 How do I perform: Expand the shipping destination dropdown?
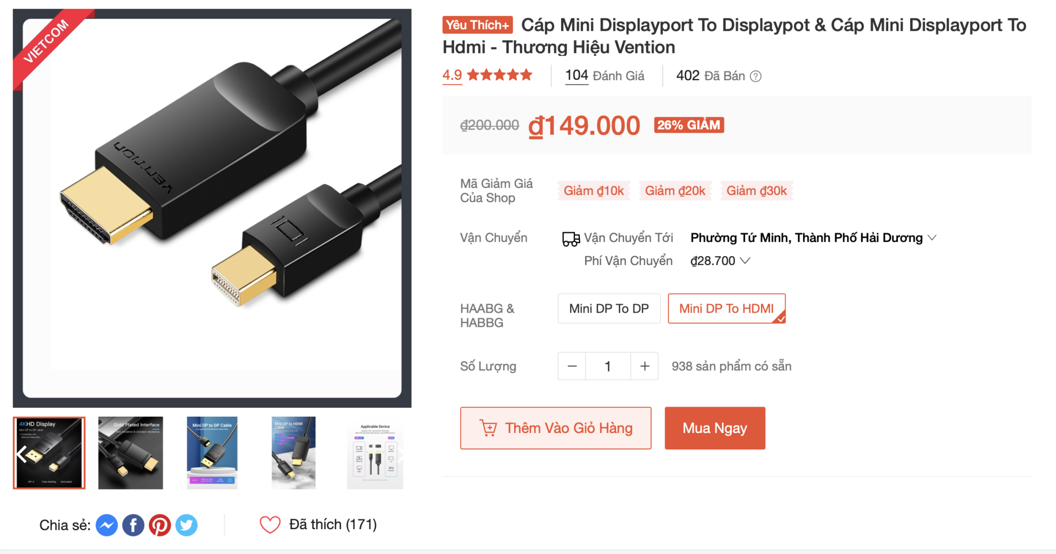[x=932, y=238]
